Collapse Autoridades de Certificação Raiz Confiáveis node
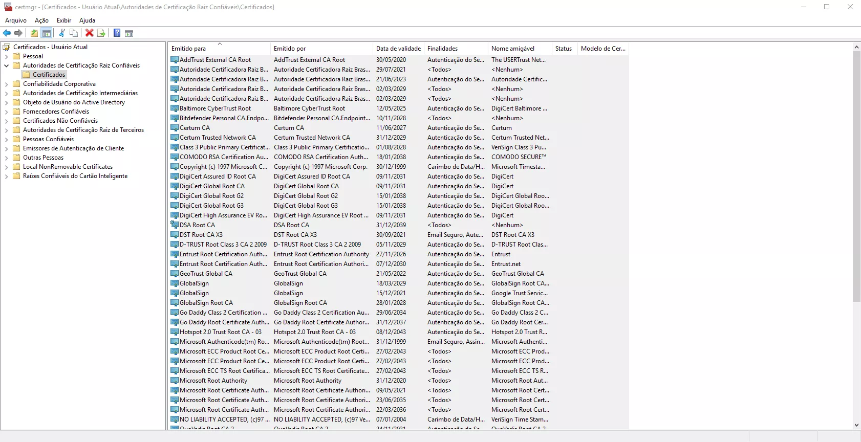The height and width of the screenshot is (442, 861). coord(6,65)
